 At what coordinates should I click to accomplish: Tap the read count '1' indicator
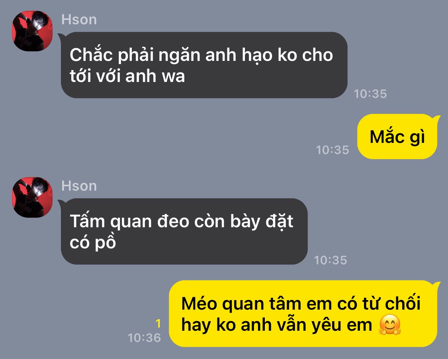[x=158, y=323]
